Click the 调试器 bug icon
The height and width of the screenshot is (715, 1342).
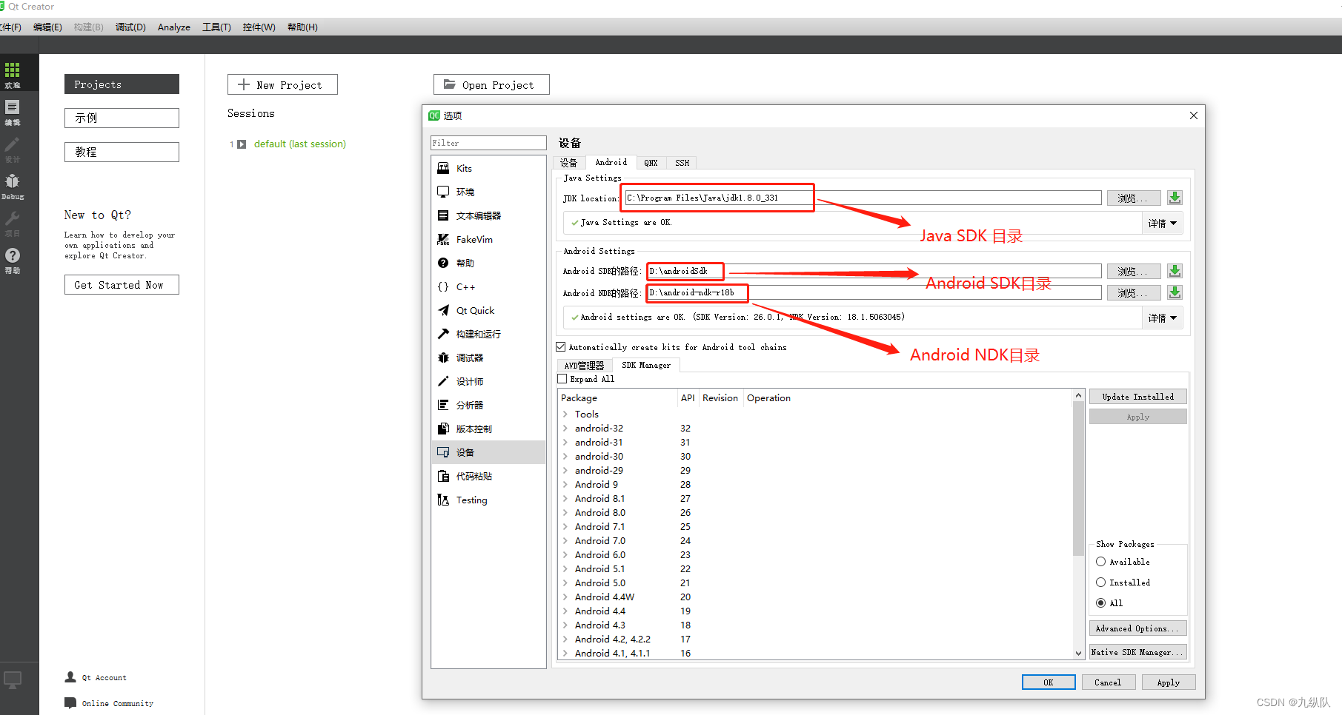click(443, 357)
